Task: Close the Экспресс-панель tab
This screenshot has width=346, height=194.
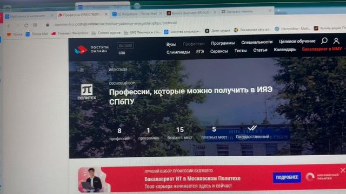Action: tap(270, 11)
